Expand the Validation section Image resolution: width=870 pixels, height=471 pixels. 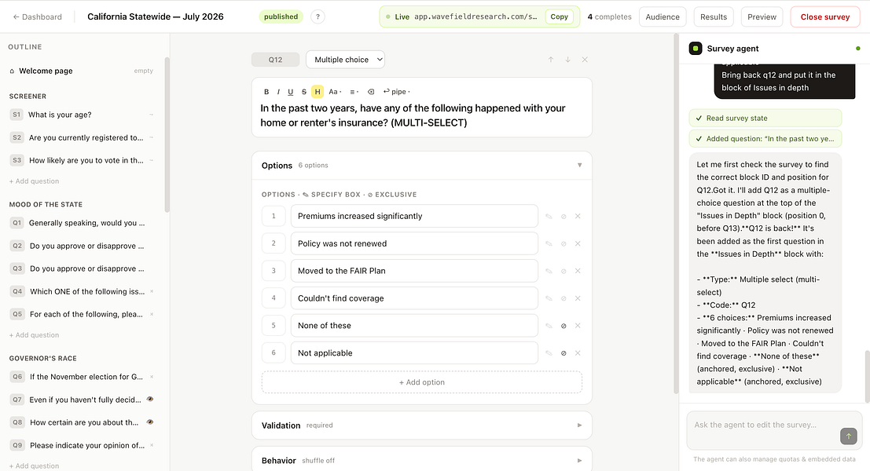pyautogui.click(x=579, y=425)
